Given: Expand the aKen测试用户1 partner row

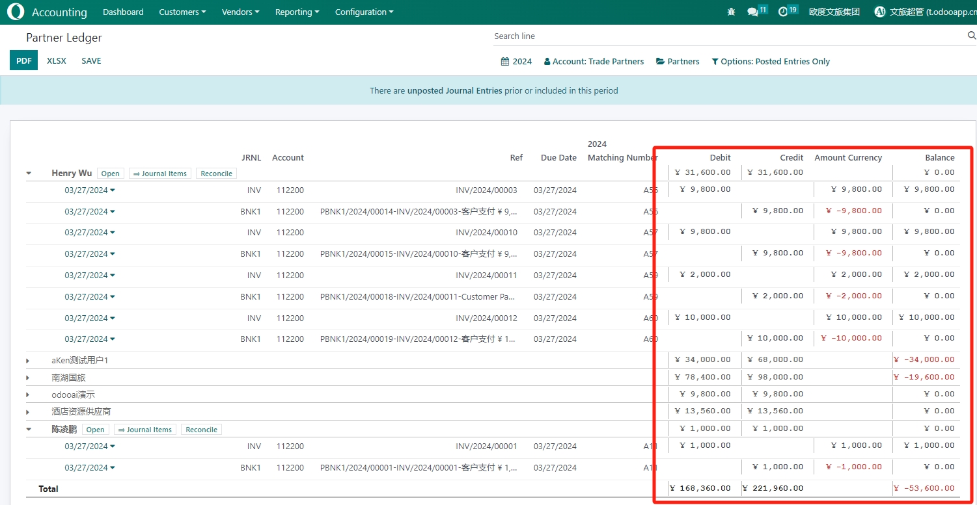Looking at the screenshot, I should [28, 360].
